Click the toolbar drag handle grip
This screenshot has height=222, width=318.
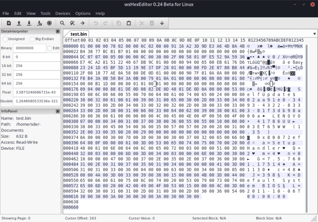point(2,23)
